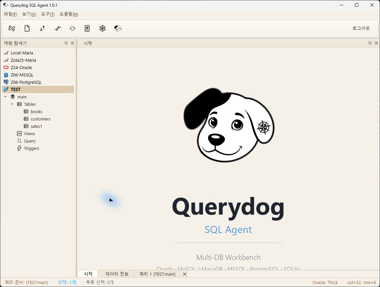The height and width of the screenshot is (287, 380).
Task: Collapse the Tables tree node
Action: pos(12,104)
